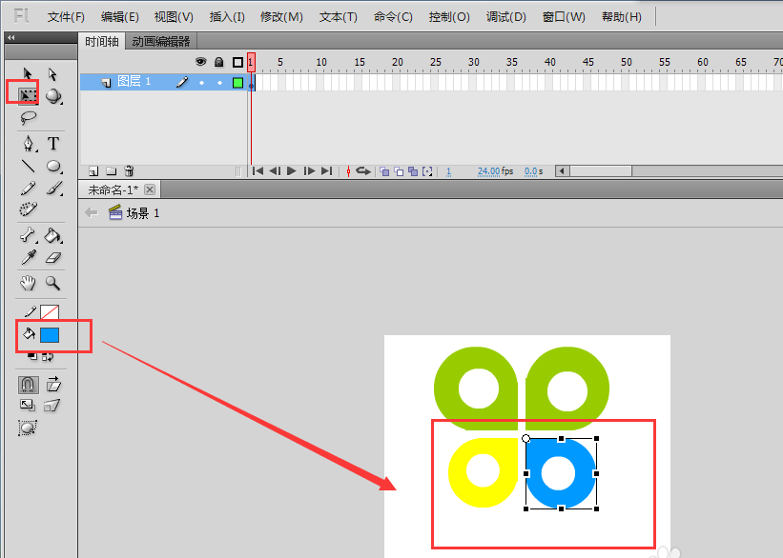This screenshot has height=558, width=783.
Task: Swap stroke and fill colors
Action: click(x=48, y=356)
